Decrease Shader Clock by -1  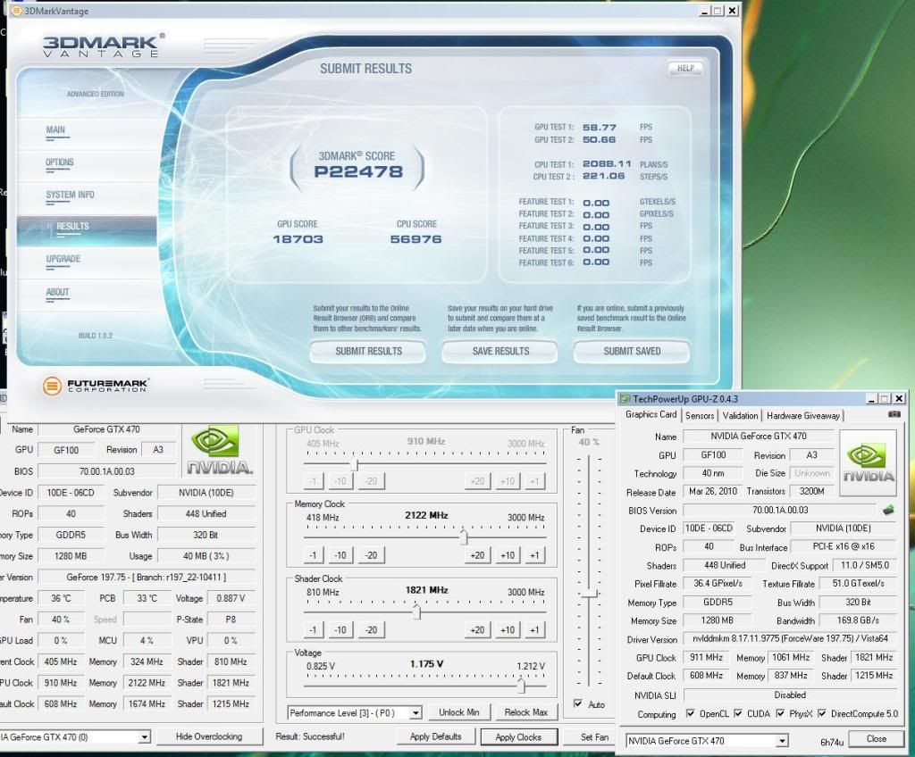click(x=313, y=630)
